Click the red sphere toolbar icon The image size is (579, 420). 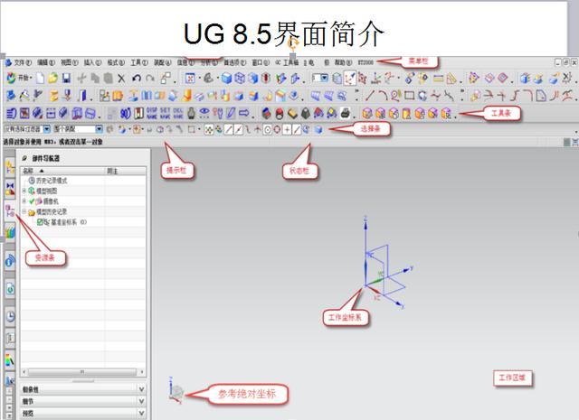[x=280, y=113]
